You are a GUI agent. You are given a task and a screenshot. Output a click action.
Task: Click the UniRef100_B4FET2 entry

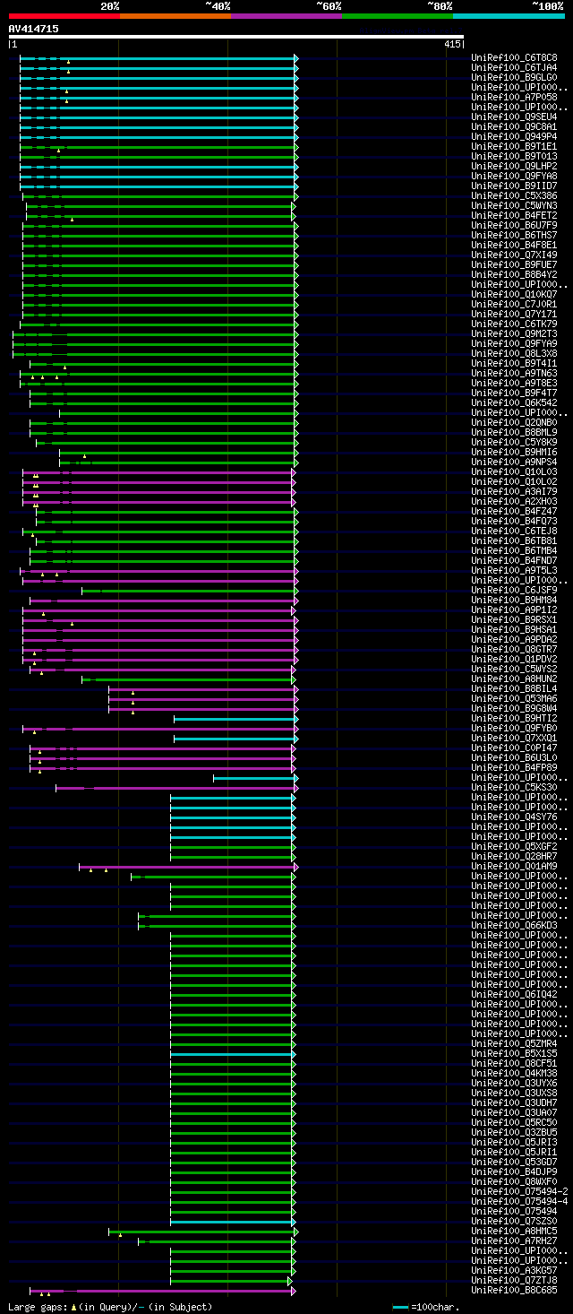tap(515, 215)
